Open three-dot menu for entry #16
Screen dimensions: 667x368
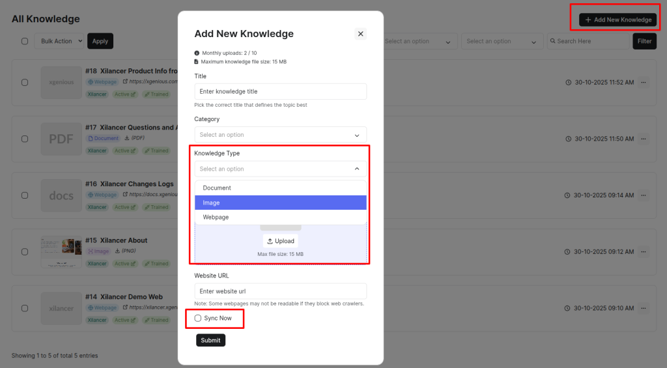644,195
